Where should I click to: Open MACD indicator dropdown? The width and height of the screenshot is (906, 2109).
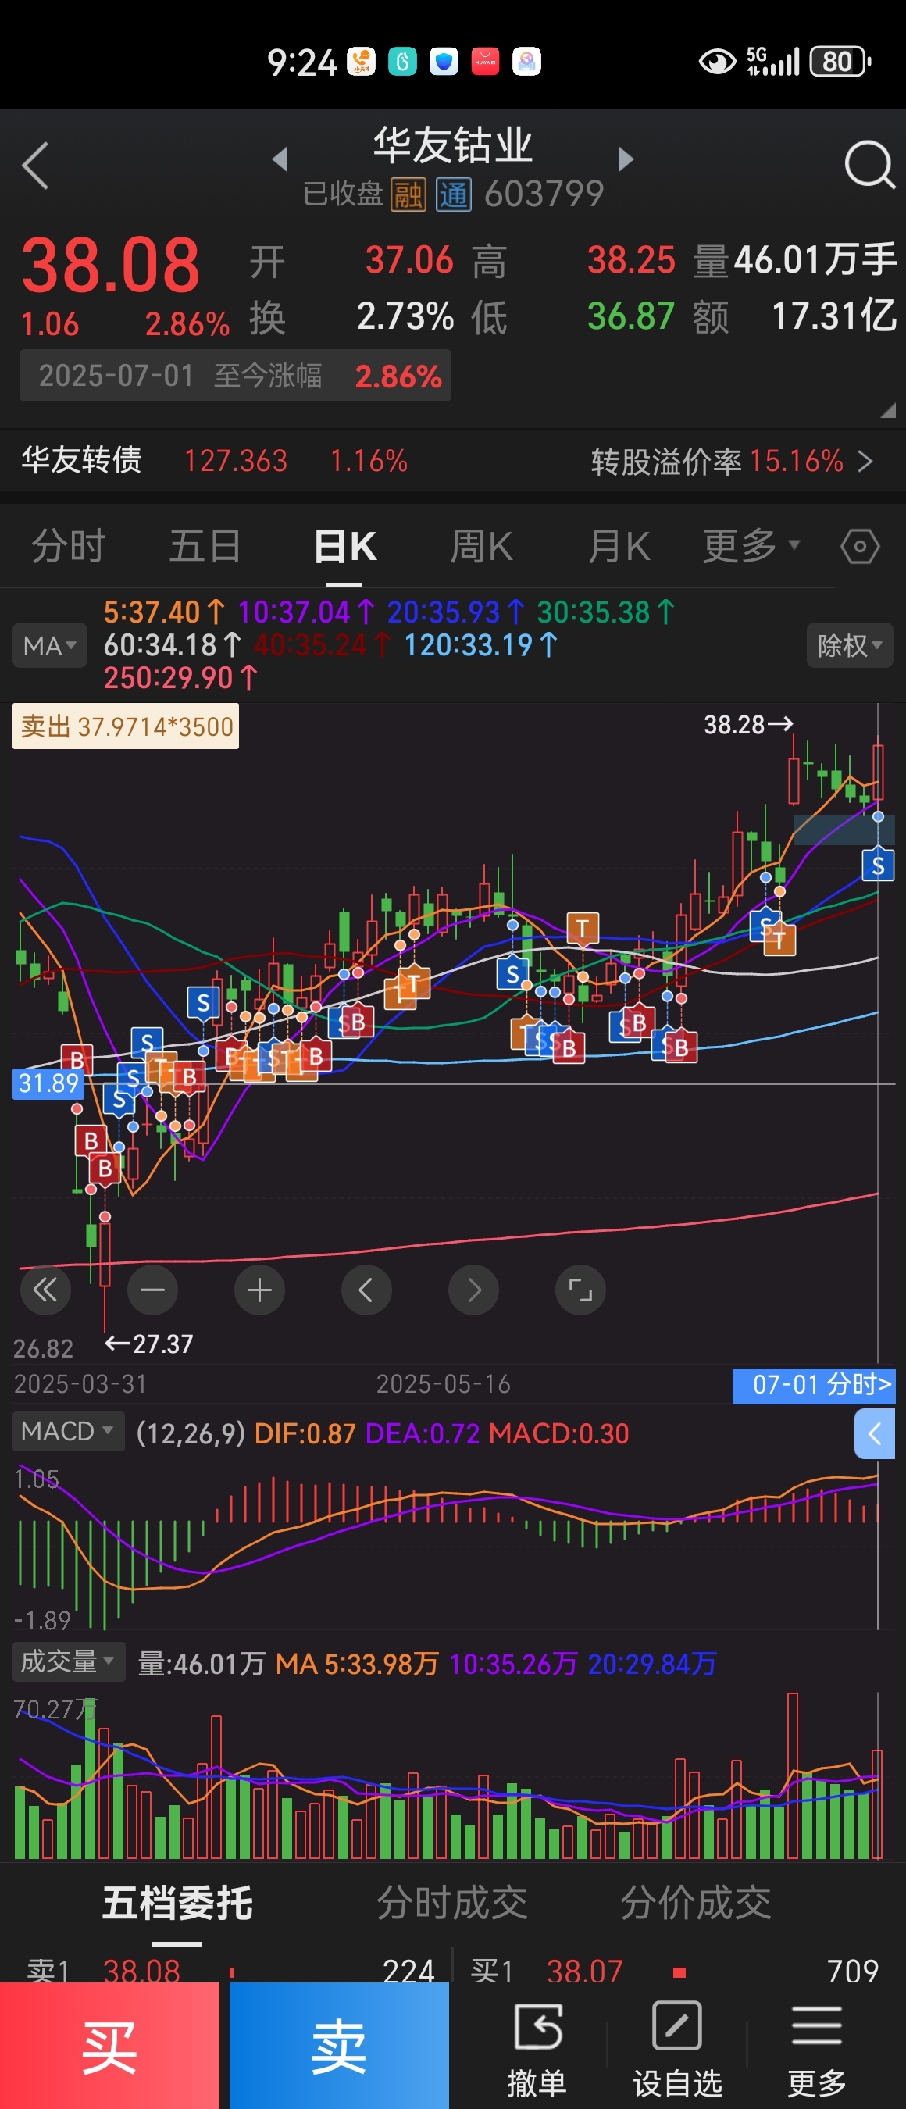pyautogui.click(x=68, y=1432)
